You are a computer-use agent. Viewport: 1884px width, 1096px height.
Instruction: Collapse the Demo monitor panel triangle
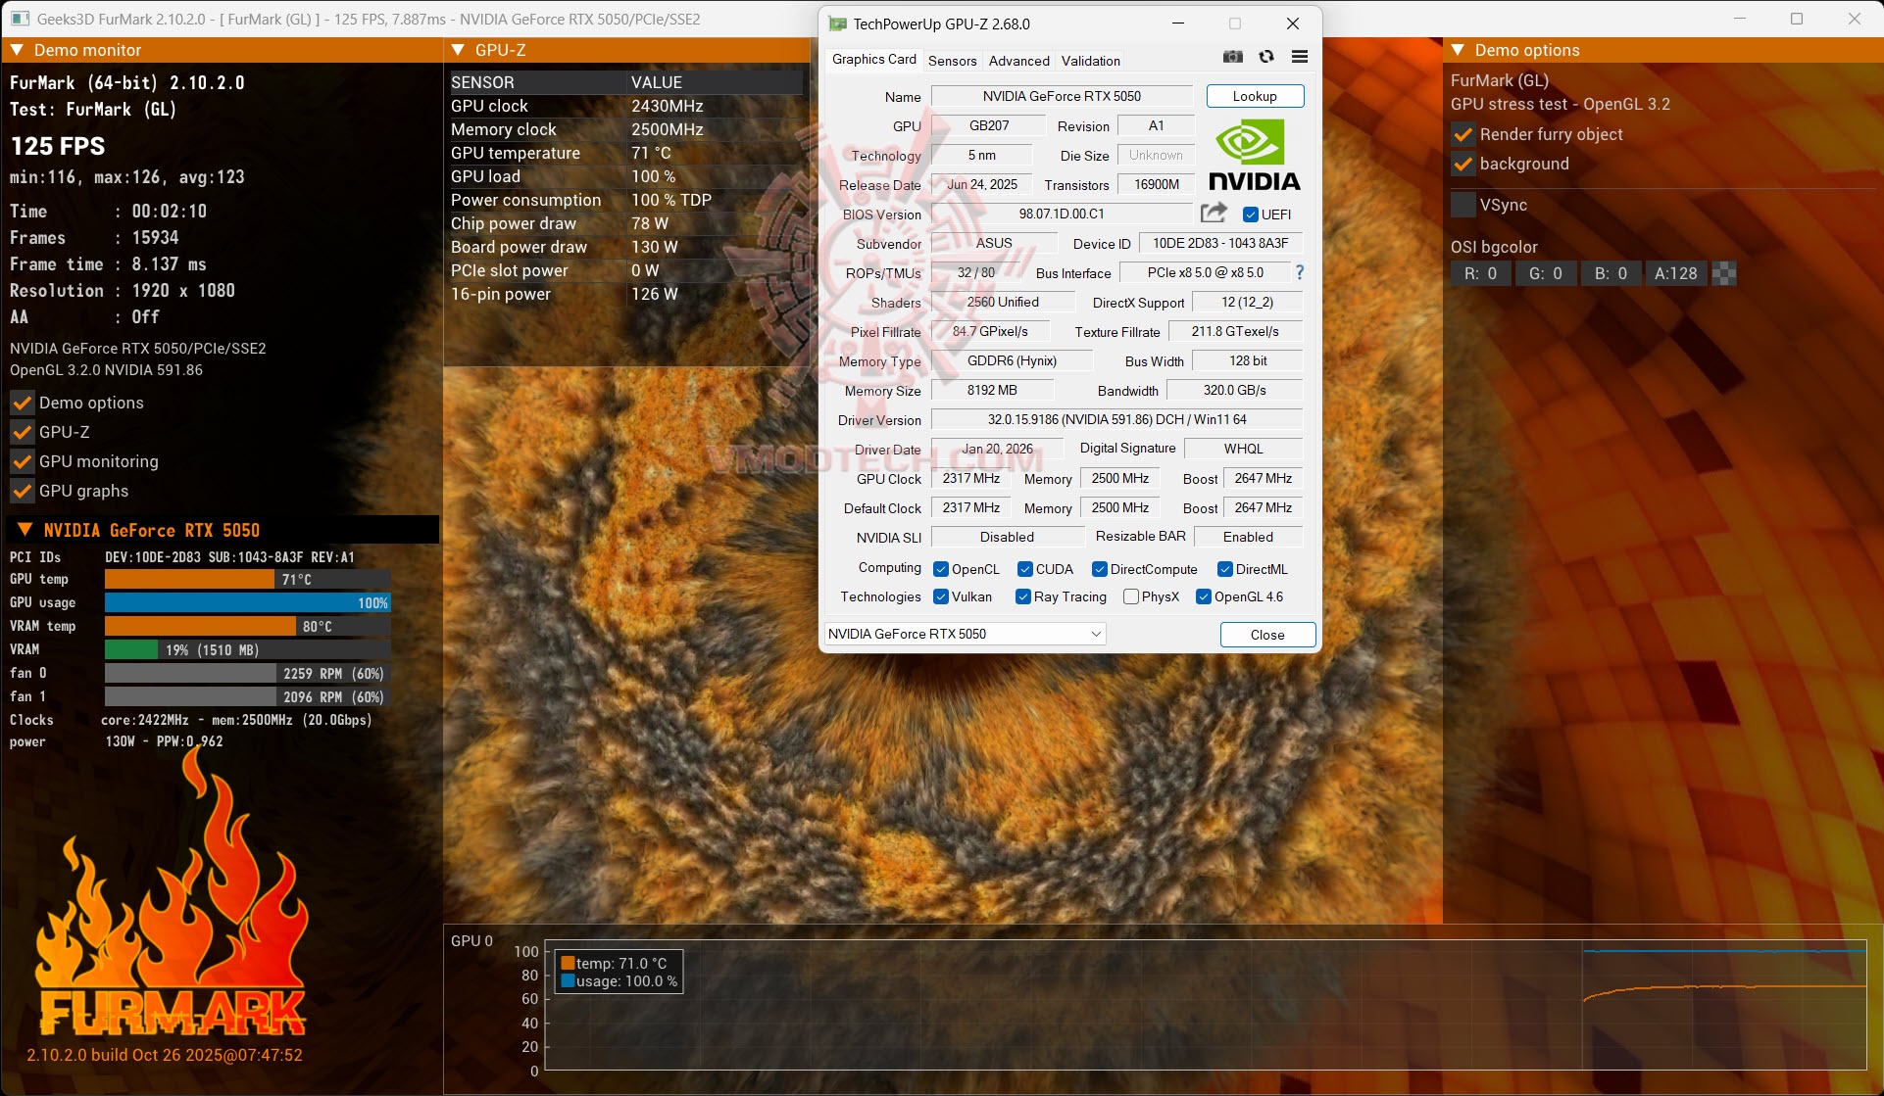click(17, 50)
